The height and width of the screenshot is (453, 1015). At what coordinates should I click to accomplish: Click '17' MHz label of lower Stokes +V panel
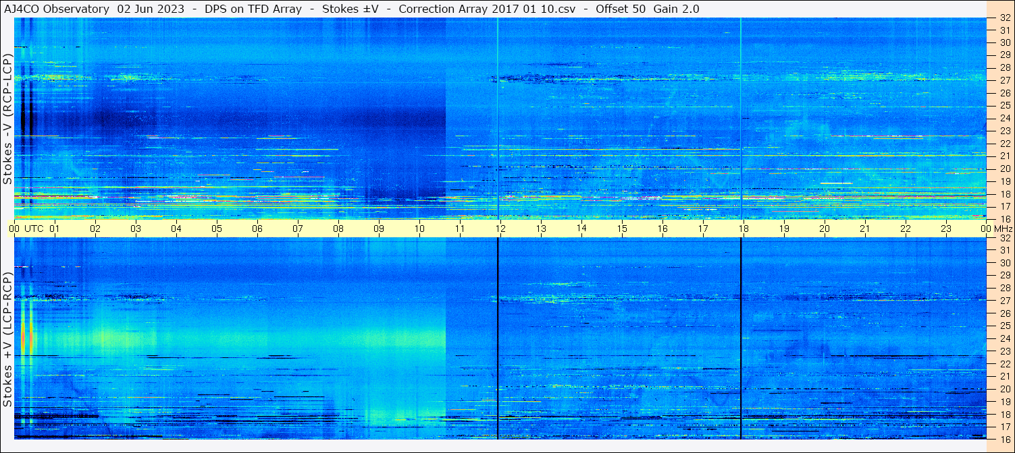[1005, 426]
